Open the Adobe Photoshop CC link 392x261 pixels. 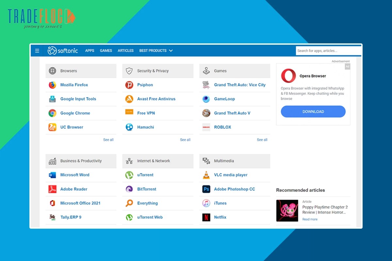pyautogui.click(x=235, y=189)
